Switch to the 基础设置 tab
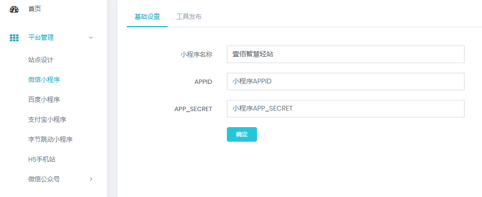482x197 pixels. point(147,16)
